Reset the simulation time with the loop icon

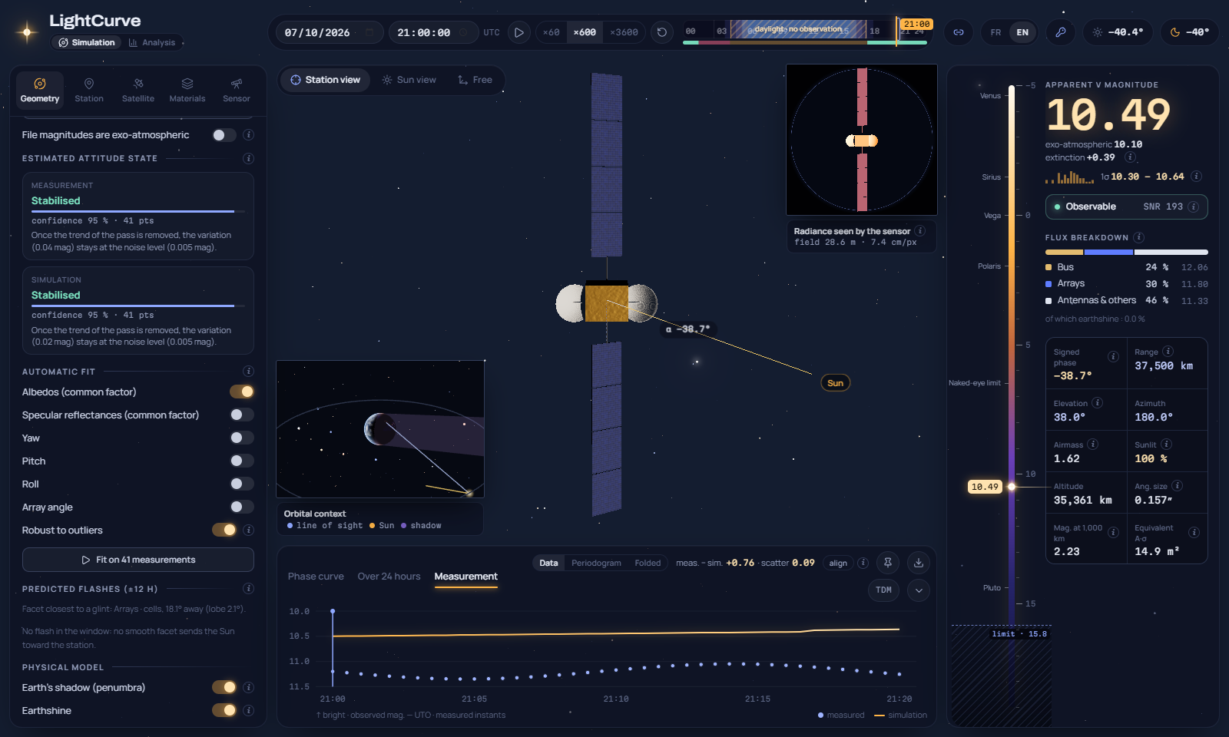click(x=662, y=32)
